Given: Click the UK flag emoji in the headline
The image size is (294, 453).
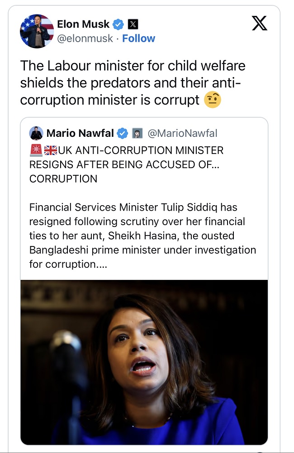Looking at the screenshot, I should point(50,150).
